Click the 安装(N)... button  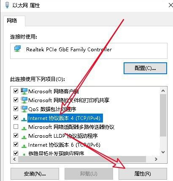pos(35,174)
